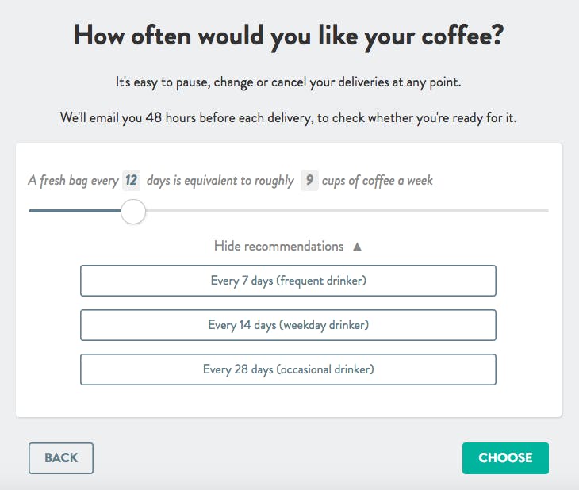
Task: Collapse recommendations using the triangle arrow icon
Action: coord(357,247)
